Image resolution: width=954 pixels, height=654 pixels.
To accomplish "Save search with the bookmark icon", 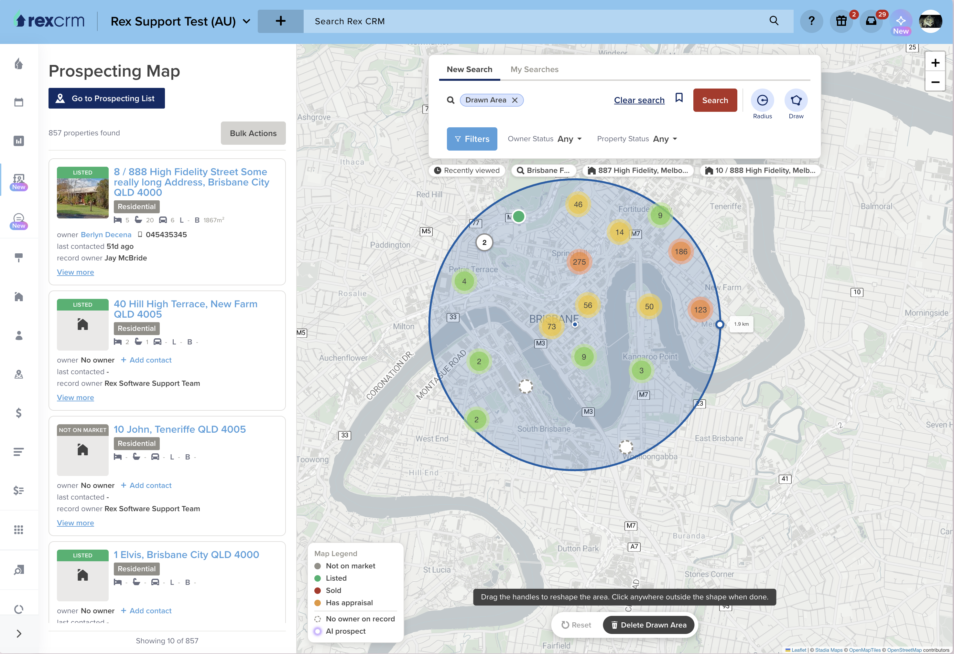I will pos(679,98).
